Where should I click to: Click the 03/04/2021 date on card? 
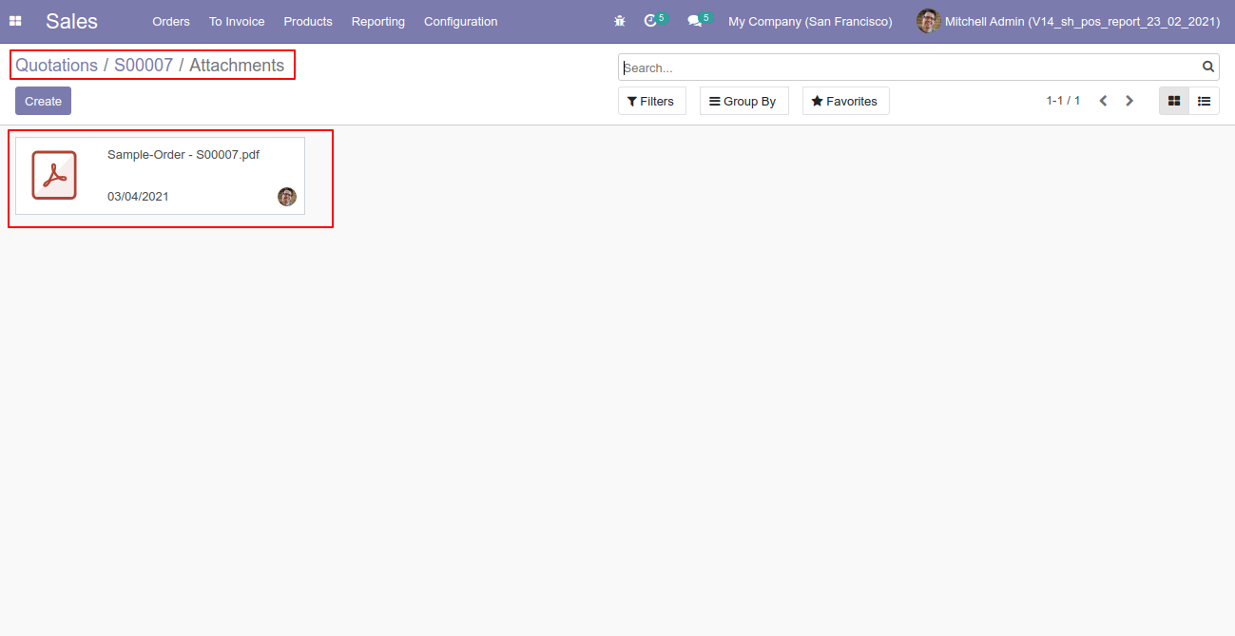(x=138, y=197)
